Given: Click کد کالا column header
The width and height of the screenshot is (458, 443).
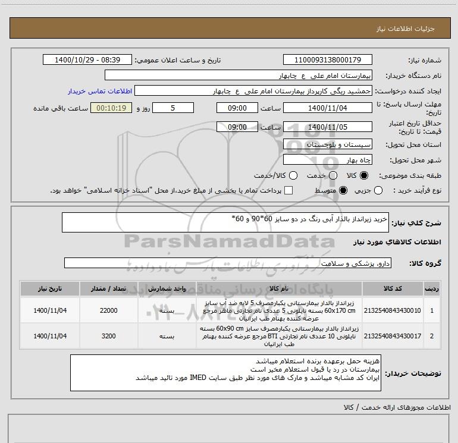Looking at the screenshot, I should (393, 289).
